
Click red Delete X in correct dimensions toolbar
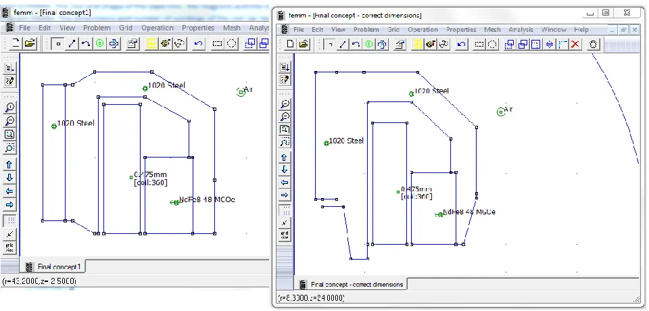[x=575, y=45]
